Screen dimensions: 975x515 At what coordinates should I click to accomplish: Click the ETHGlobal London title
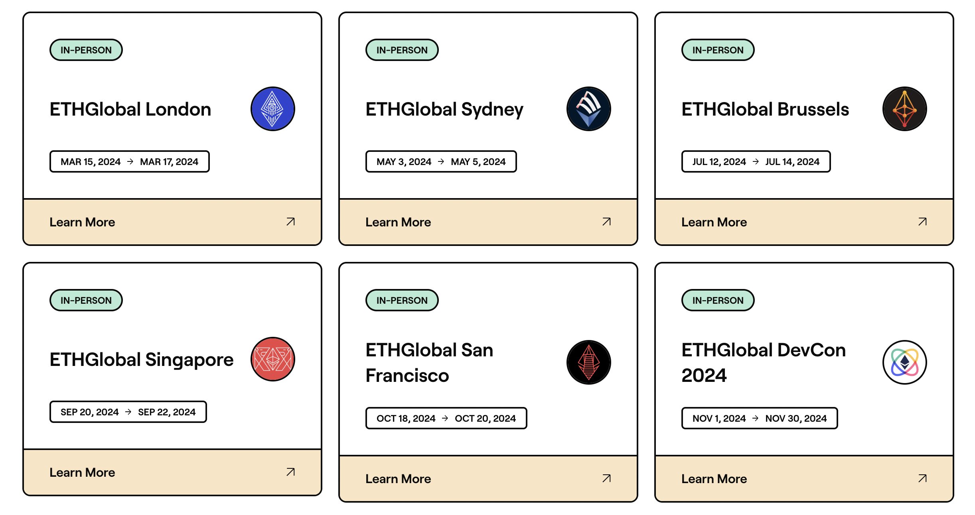click(130, 109)
